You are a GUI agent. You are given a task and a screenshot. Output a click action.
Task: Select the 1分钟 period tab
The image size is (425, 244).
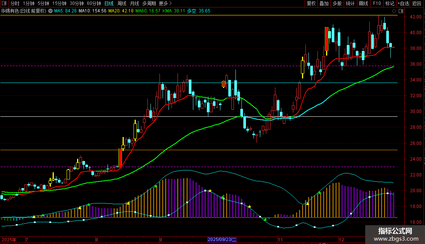[29, 3]
